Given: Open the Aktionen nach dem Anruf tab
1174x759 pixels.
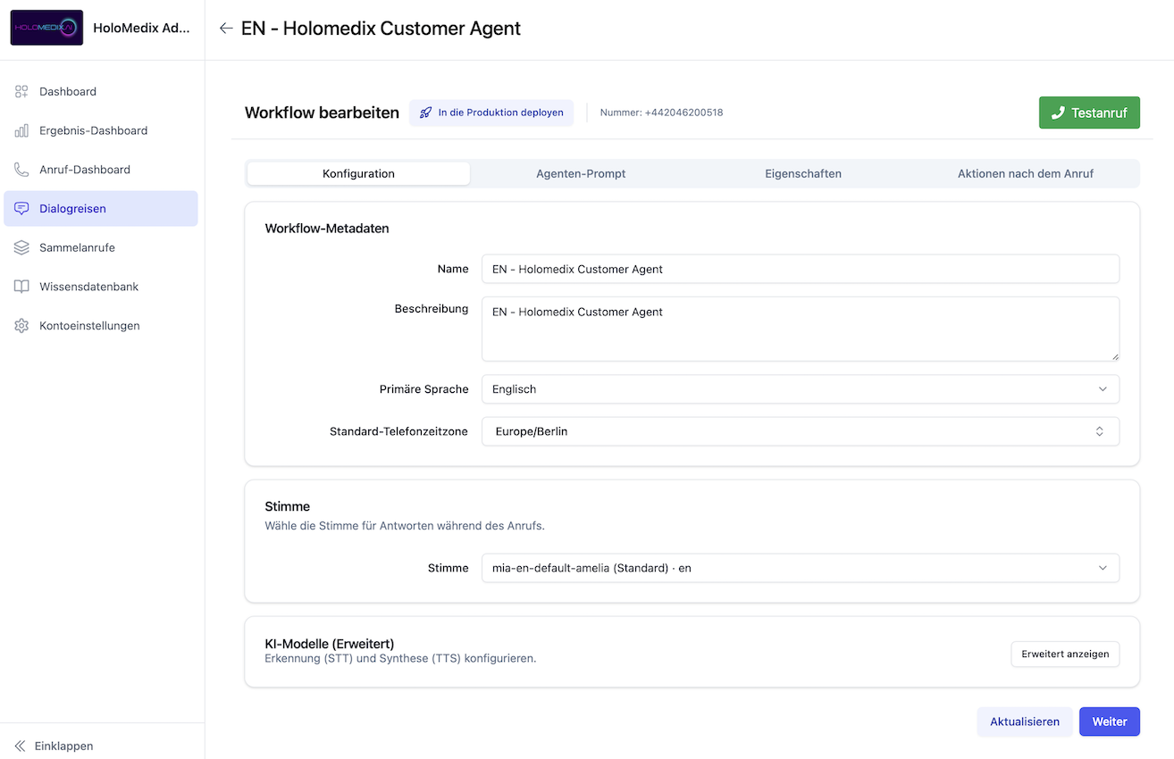Looking at the screenshot, I should click(x=1025, y=174).
